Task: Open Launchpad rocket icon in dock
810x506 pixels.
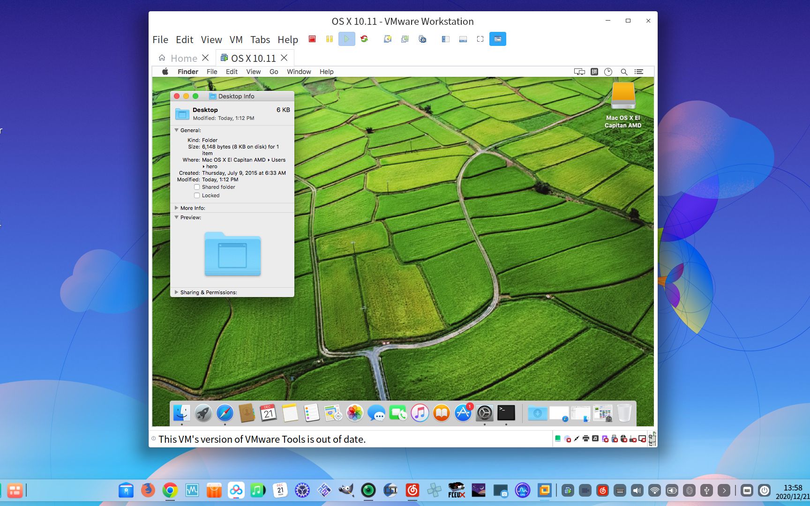Action: tap(203, 413)
